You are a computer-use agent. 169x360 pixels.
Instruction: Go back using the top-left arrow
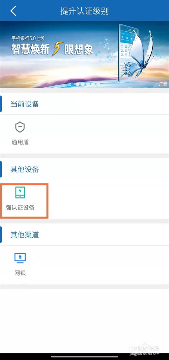[x=13, y=11]
